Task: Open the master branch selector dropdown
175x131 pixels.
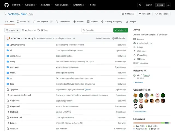Action: 12,30
